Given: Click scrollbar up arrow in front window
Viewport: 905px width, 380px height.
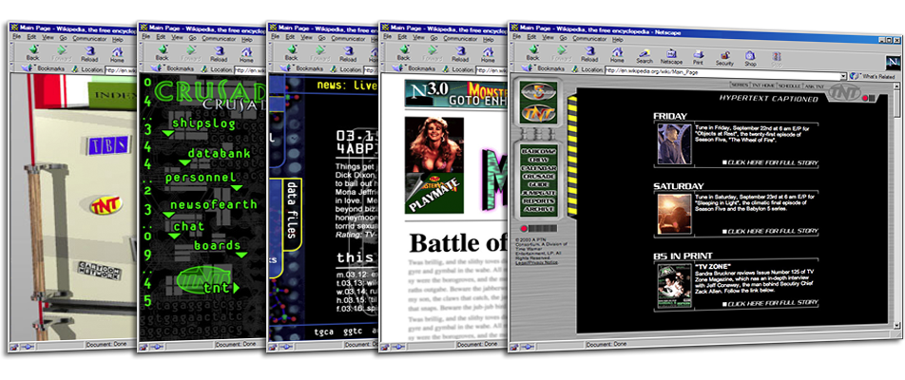Looking at the screenshot, I should tap(896, 85).
